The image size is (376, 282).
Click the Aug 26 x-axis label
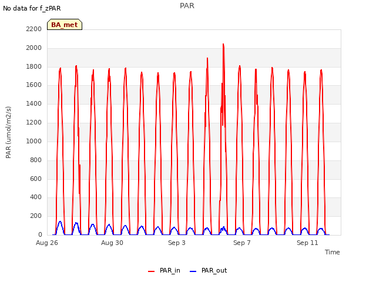(47, 243)
